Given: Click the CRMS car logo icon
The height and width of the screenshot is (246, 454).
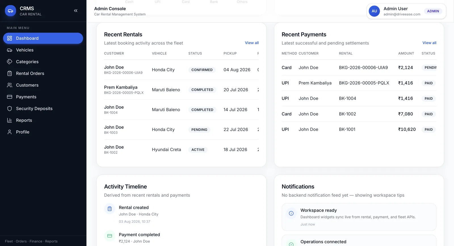Looking at the screenshot, I should (x=10, y=11).
